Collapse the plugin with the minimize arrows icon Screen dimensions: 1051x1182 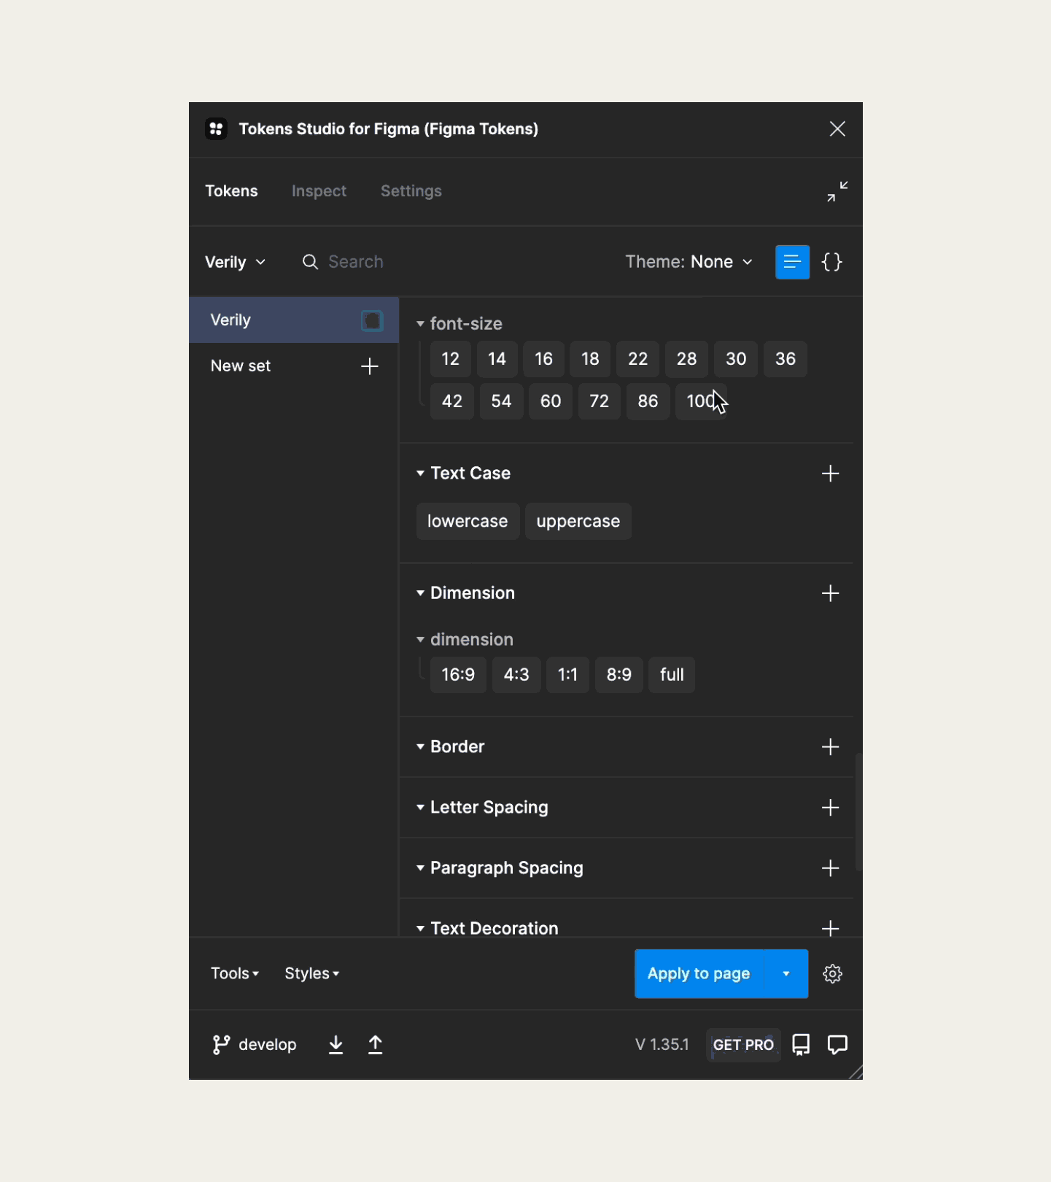837,191
